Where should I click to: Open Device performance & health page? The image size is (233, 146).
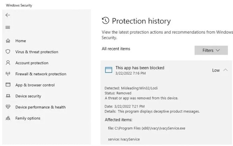(x=40, y=107)
